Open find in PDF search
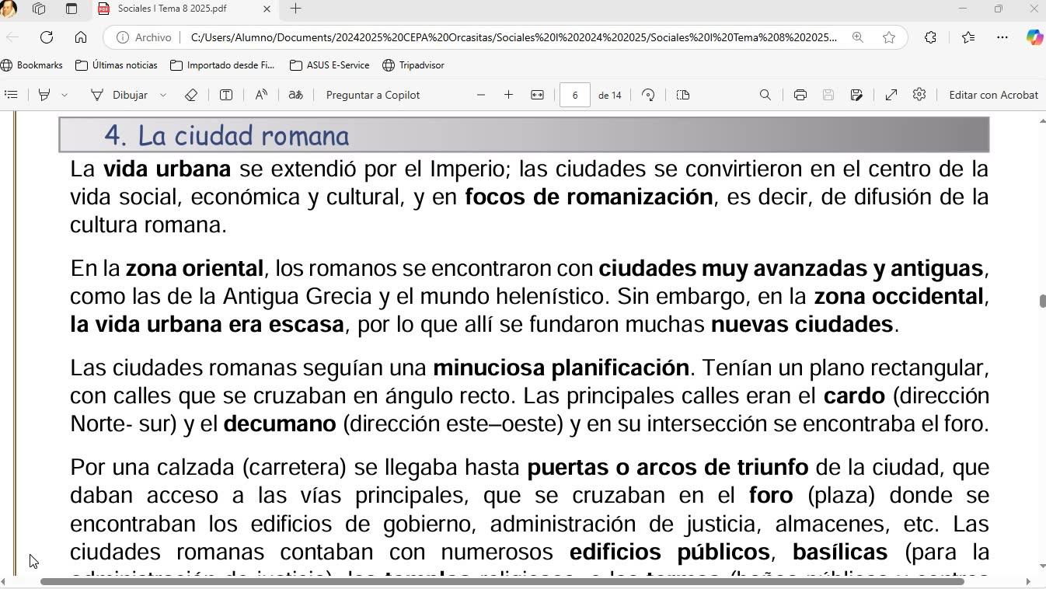This screenshot has width=1046, height=589. tap(765, 95)
